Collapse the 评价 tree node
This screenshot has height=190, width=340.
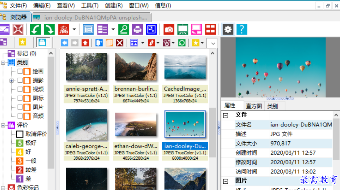coord(3,125)
